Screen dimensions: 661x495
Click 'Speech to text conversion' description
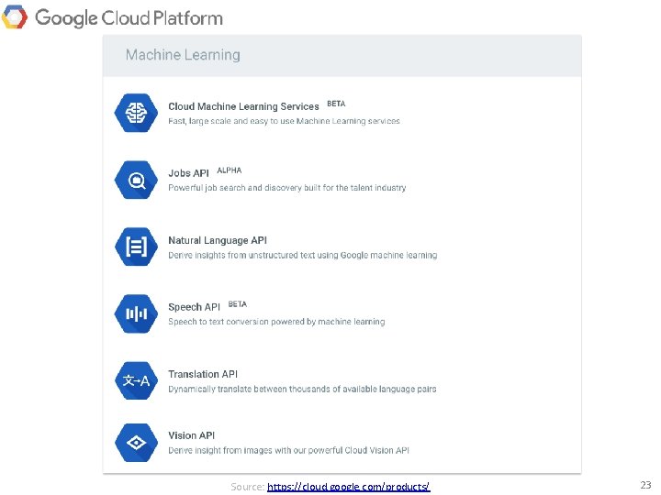click(276, 322)
